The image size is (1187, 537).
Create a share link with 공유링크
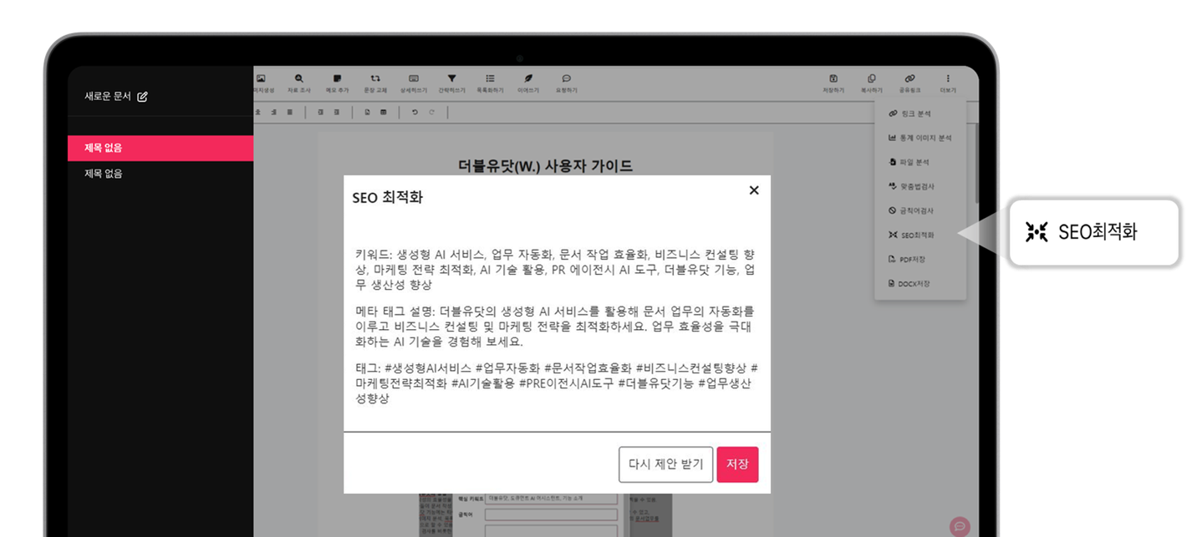[910, 83]
